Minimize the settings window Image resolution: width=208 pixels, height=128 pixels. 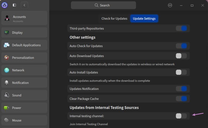tap(181, 5)
